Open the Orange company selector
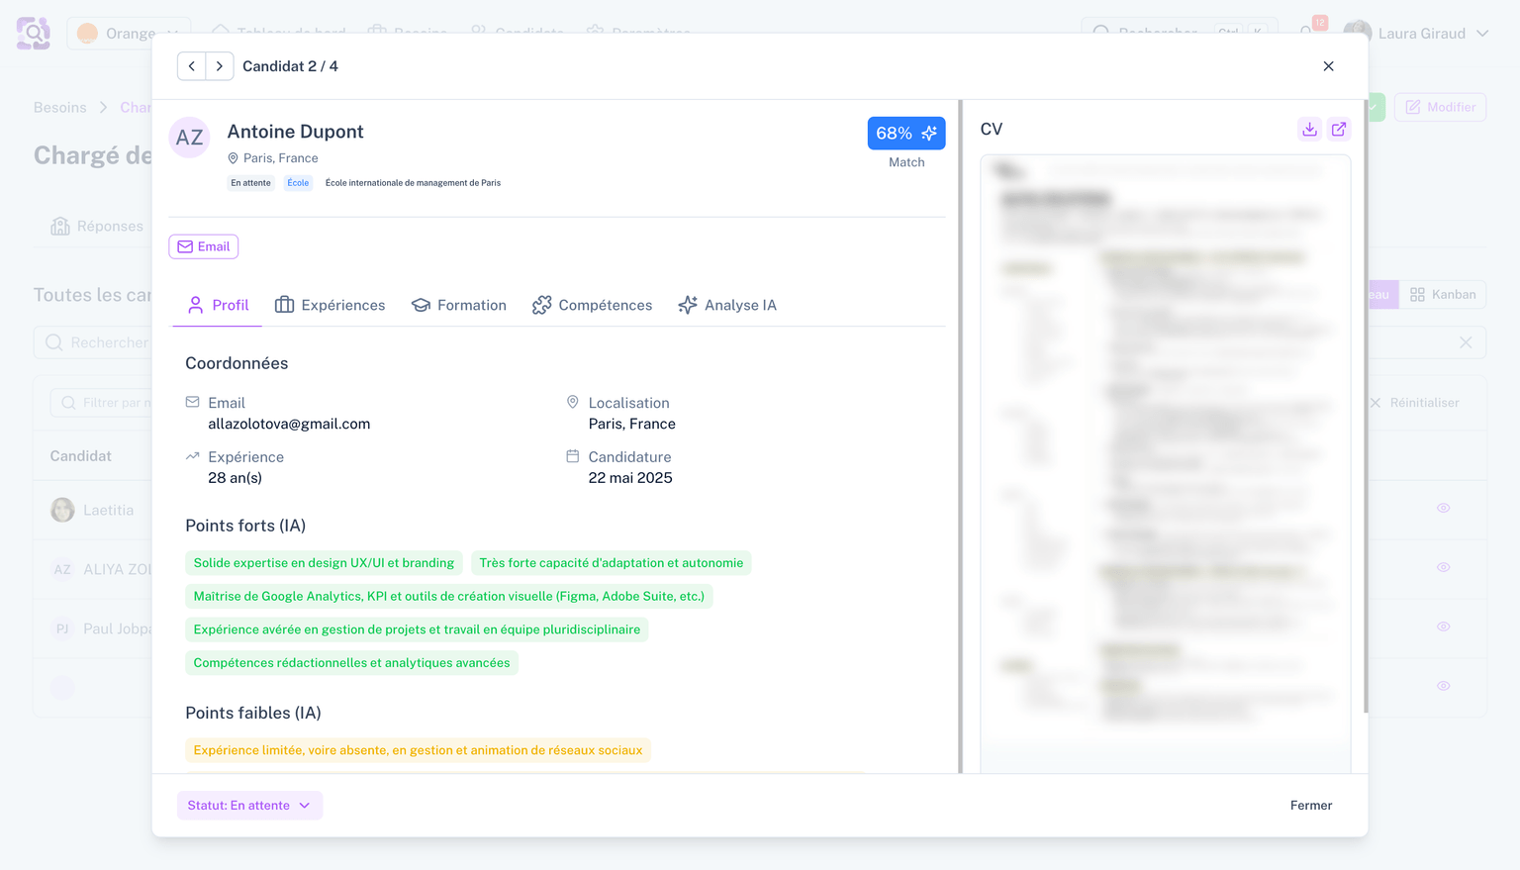The image size is (1520, 870). point(129,34)
